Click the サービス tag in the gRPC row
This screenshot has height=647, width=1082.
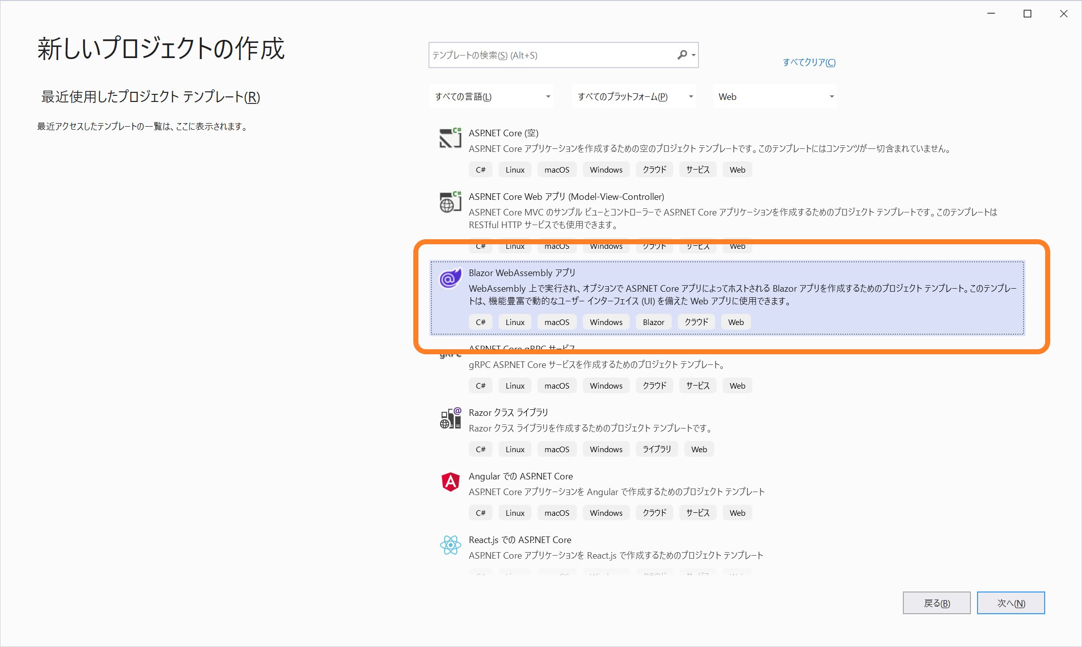[698, 386]
